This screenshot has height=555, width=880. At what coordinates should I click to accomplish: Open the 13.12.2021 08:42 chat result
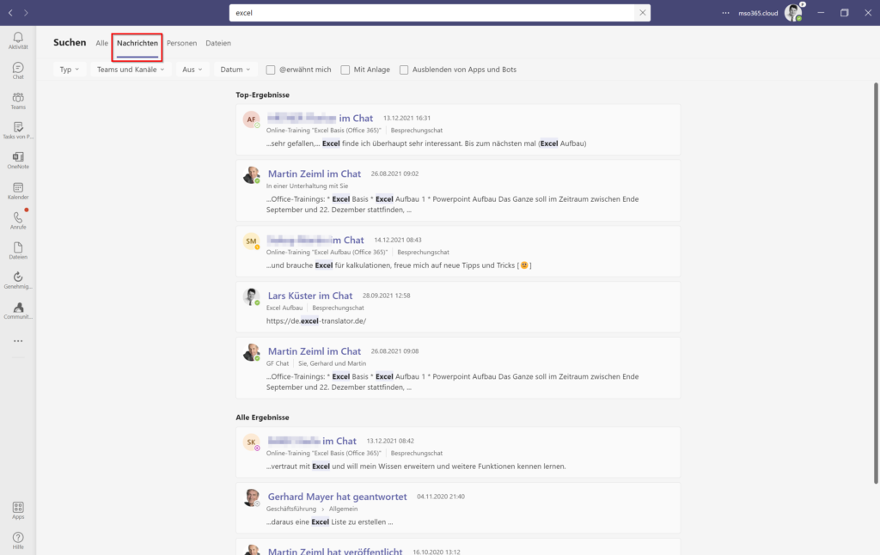coord(458,452)
